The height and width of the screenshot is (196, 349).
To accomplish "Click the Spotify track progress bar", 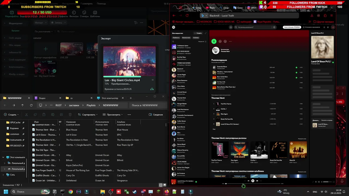I will (x=253, y=184).
